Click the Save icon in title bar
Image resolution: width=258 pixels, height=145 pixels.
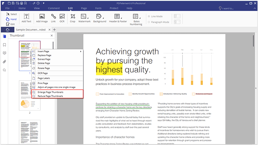(x=13, y=3)
